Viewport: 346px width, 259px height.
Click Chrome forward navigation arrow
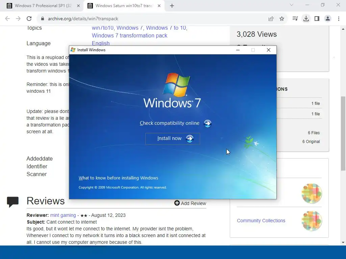click(x=18, y=19)
